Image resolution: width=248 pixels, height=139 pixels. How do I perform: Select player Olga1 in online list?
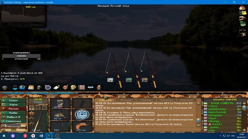(212, 118)
